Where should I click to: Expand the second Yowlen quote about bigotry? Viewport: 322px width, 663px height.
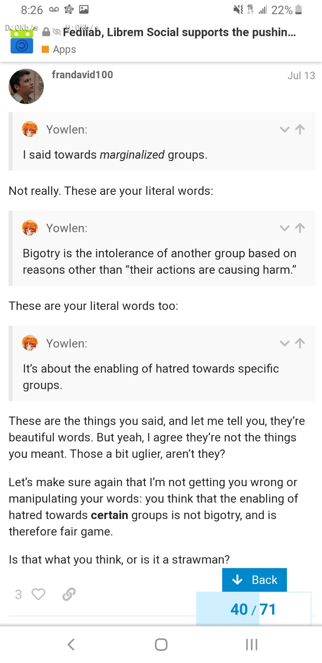[284, 228]
